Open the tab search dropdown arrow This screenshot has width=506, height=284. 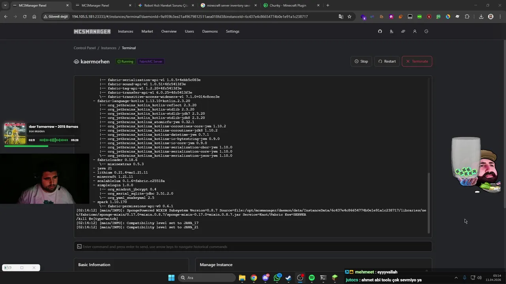[x=5, y=6]
